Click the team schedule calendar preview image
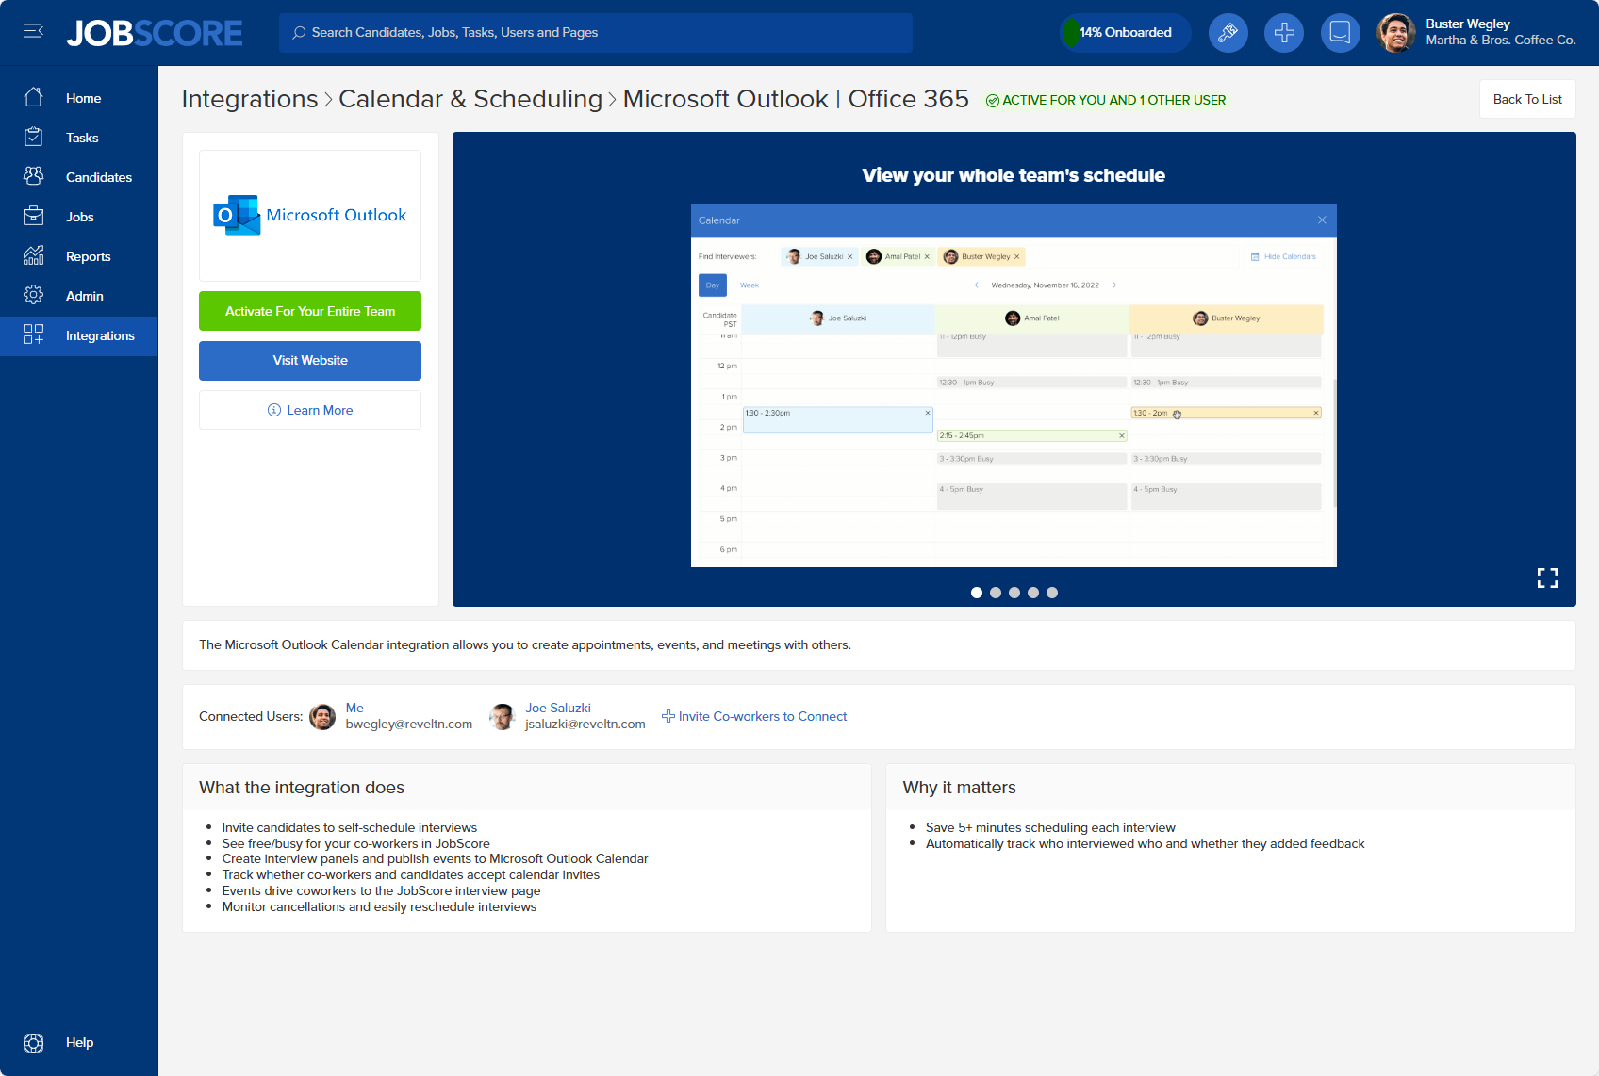The width and height of the screenshot is (1599, 1076). pos(1014,385)
